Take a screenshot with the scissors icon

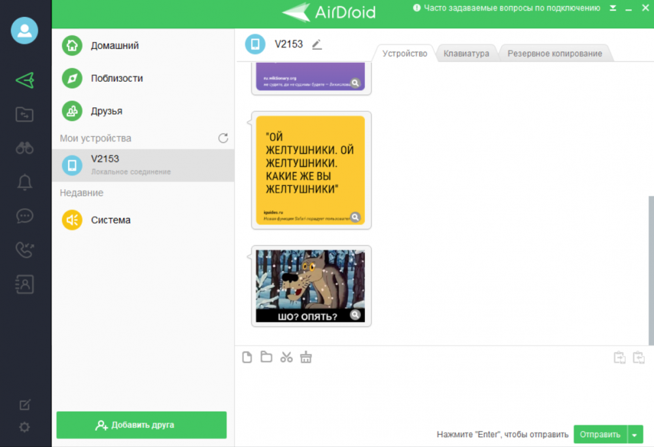coord(286,357)
